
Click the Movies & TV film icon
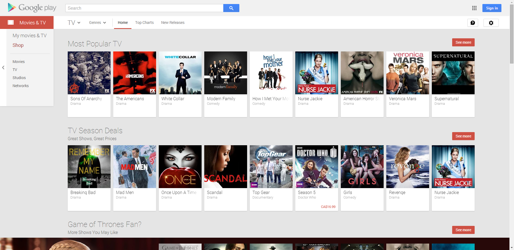pyautogui.click(x=11, y=22)
